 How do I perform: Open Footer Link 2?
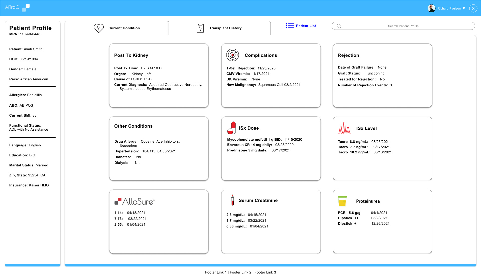pyautogui.click(x=241, y=272)
